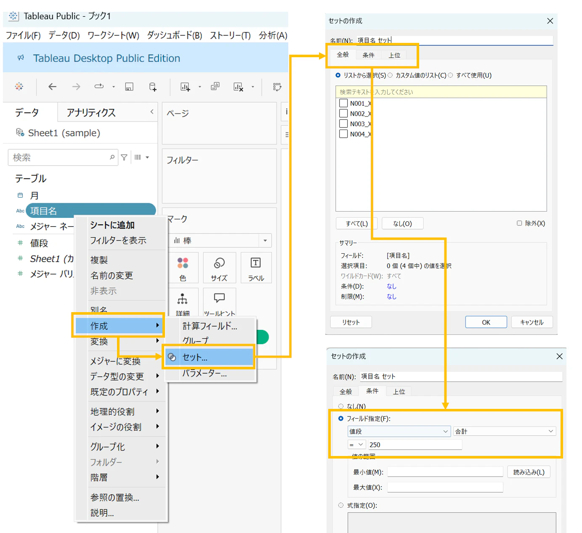Switch to 条件 tab in the upper dialog
The height and width of the screenshot is (533, 582).
click(369, 55)
